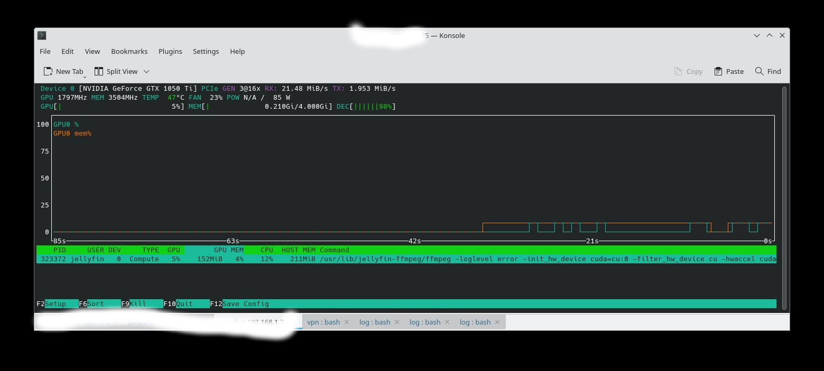Switch to the vpn : bash tab

[323, 322]
